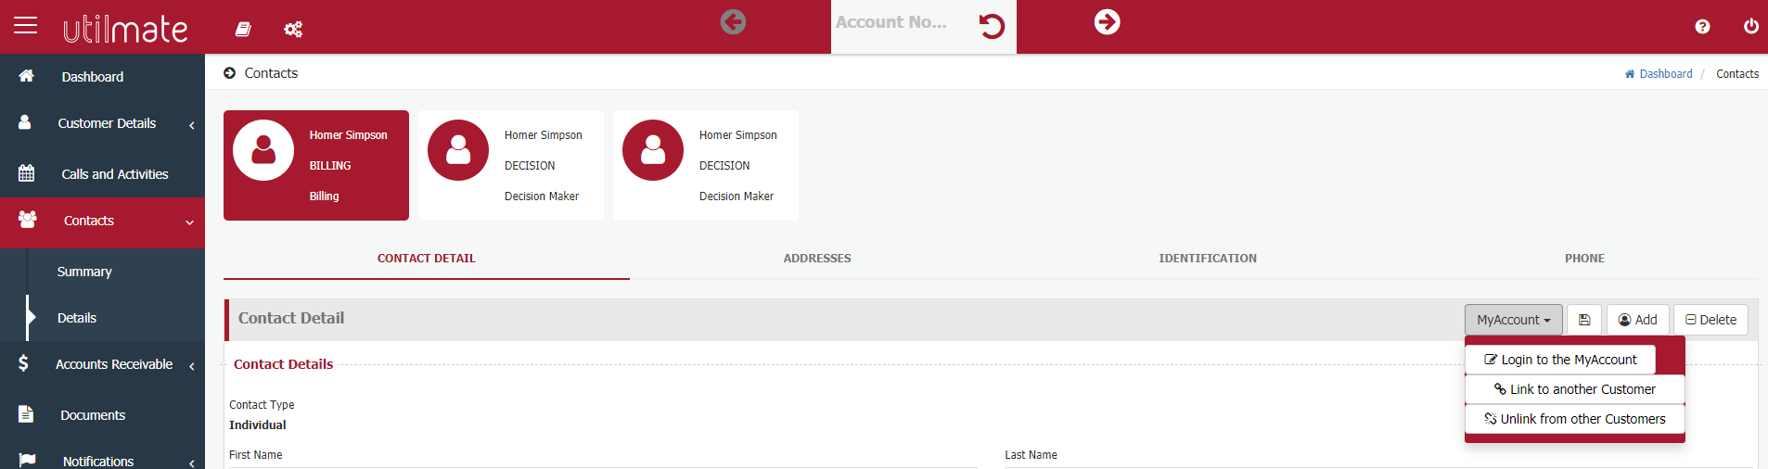Image resolution: width=1768 pixels, height=469 pixels.
Task: Open the hamburger menu icon
Action: [x=26, y=25]
